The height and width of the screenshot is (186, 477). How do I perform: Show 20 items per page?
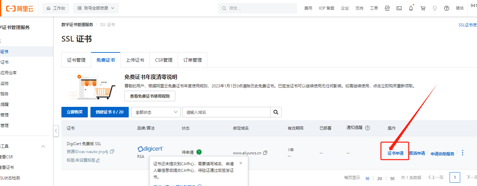380,178
